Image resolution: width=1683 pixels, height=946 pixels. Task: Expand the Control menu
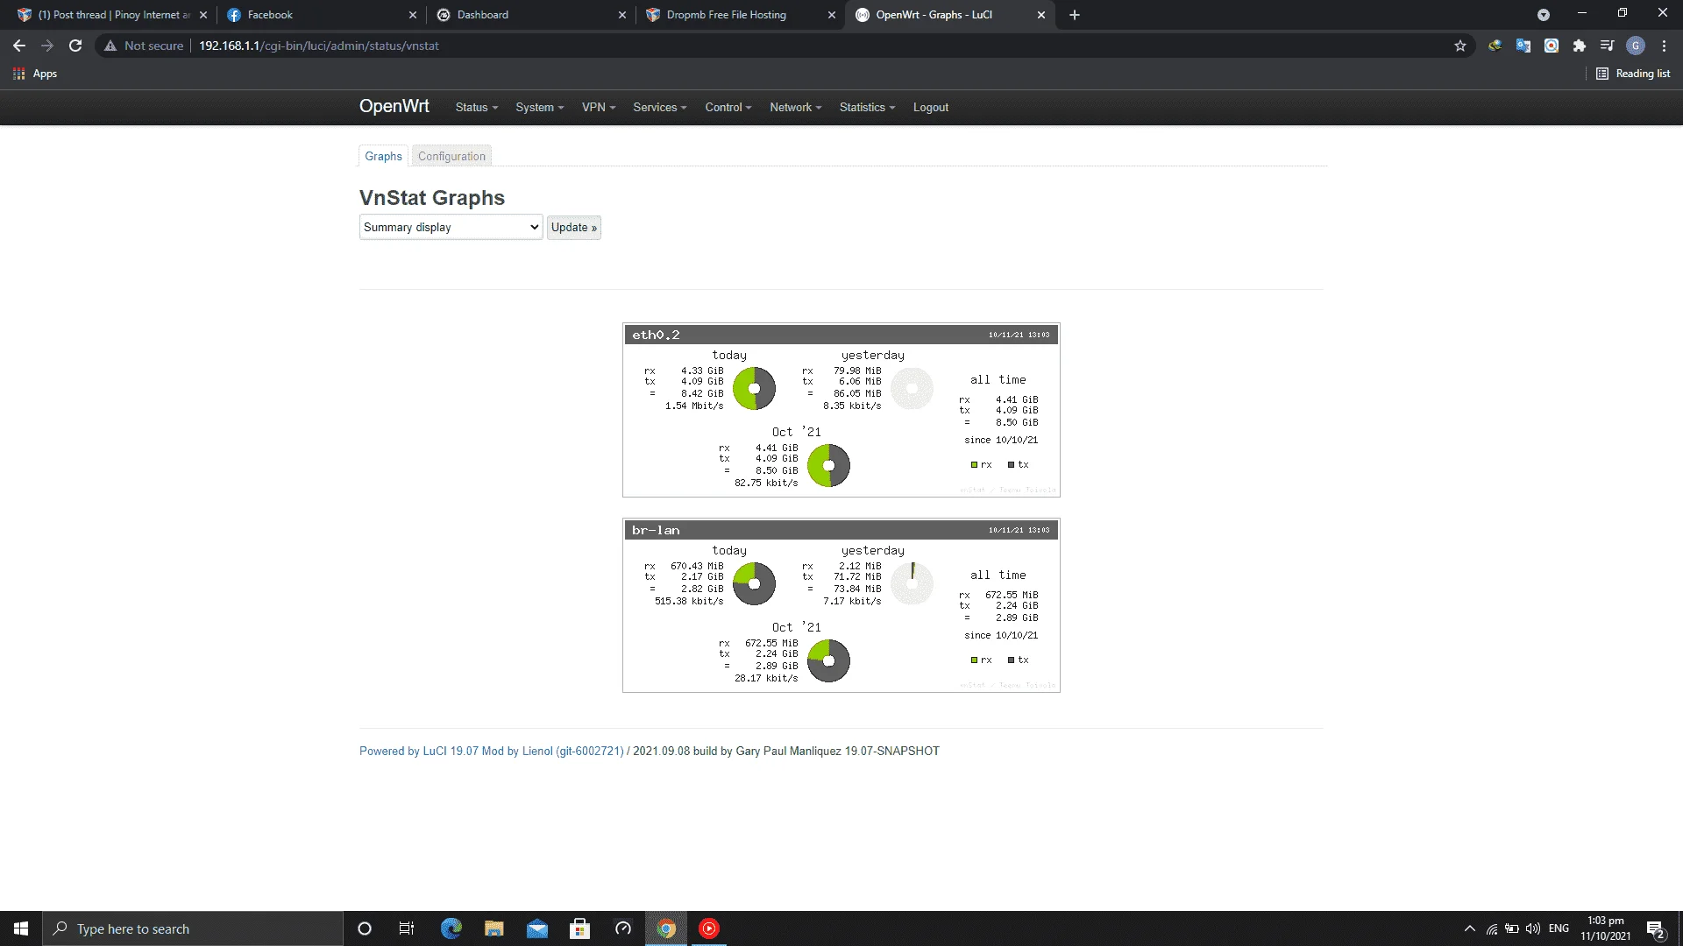tap(728, 107)
